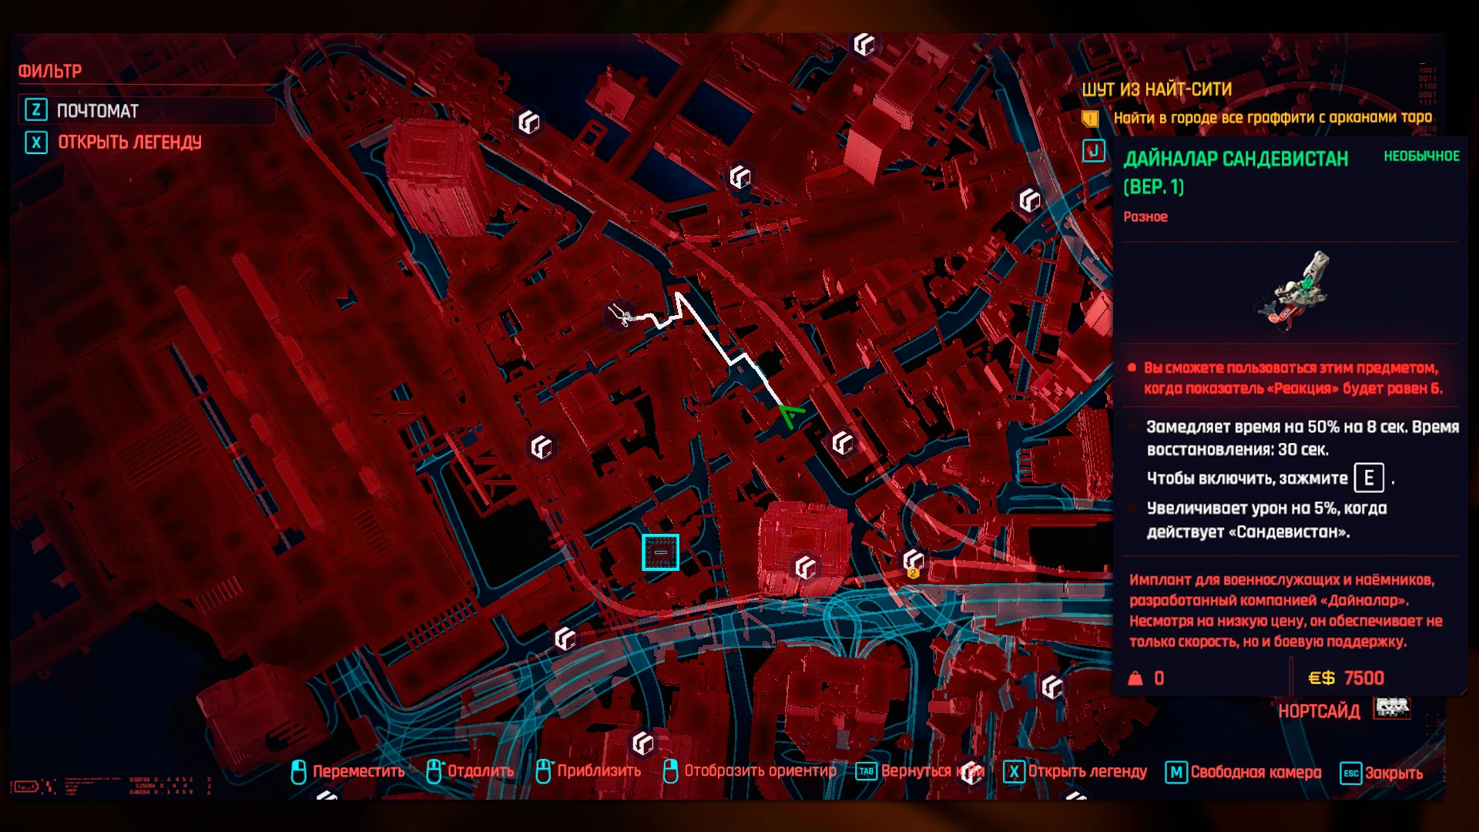Click the Отдалить zoom-out hint
Image resolution: width=1479 pixels, height=832 pixels.
480,771
